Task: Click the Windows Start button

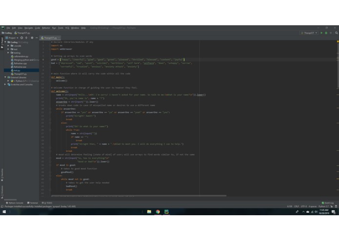Action: [4, 212]
